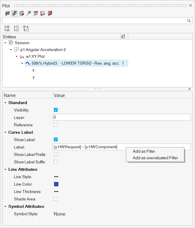Click the last red toolbar filter icon
195x228 pixels.
[x=50, y=13]
